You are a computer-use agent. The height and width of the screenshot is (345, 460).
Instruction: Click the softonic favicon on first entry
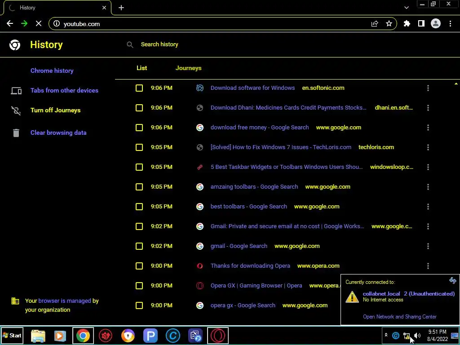[200, 88]
